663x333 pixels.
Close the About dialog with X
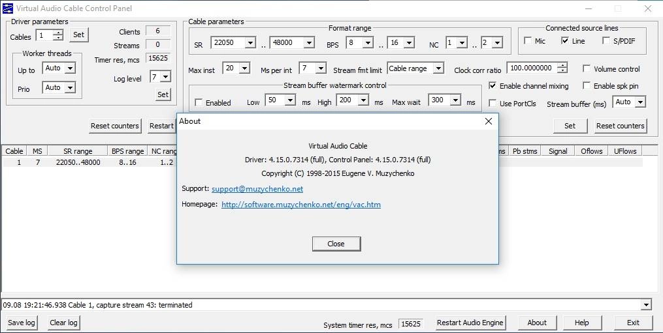click(489, 122)
